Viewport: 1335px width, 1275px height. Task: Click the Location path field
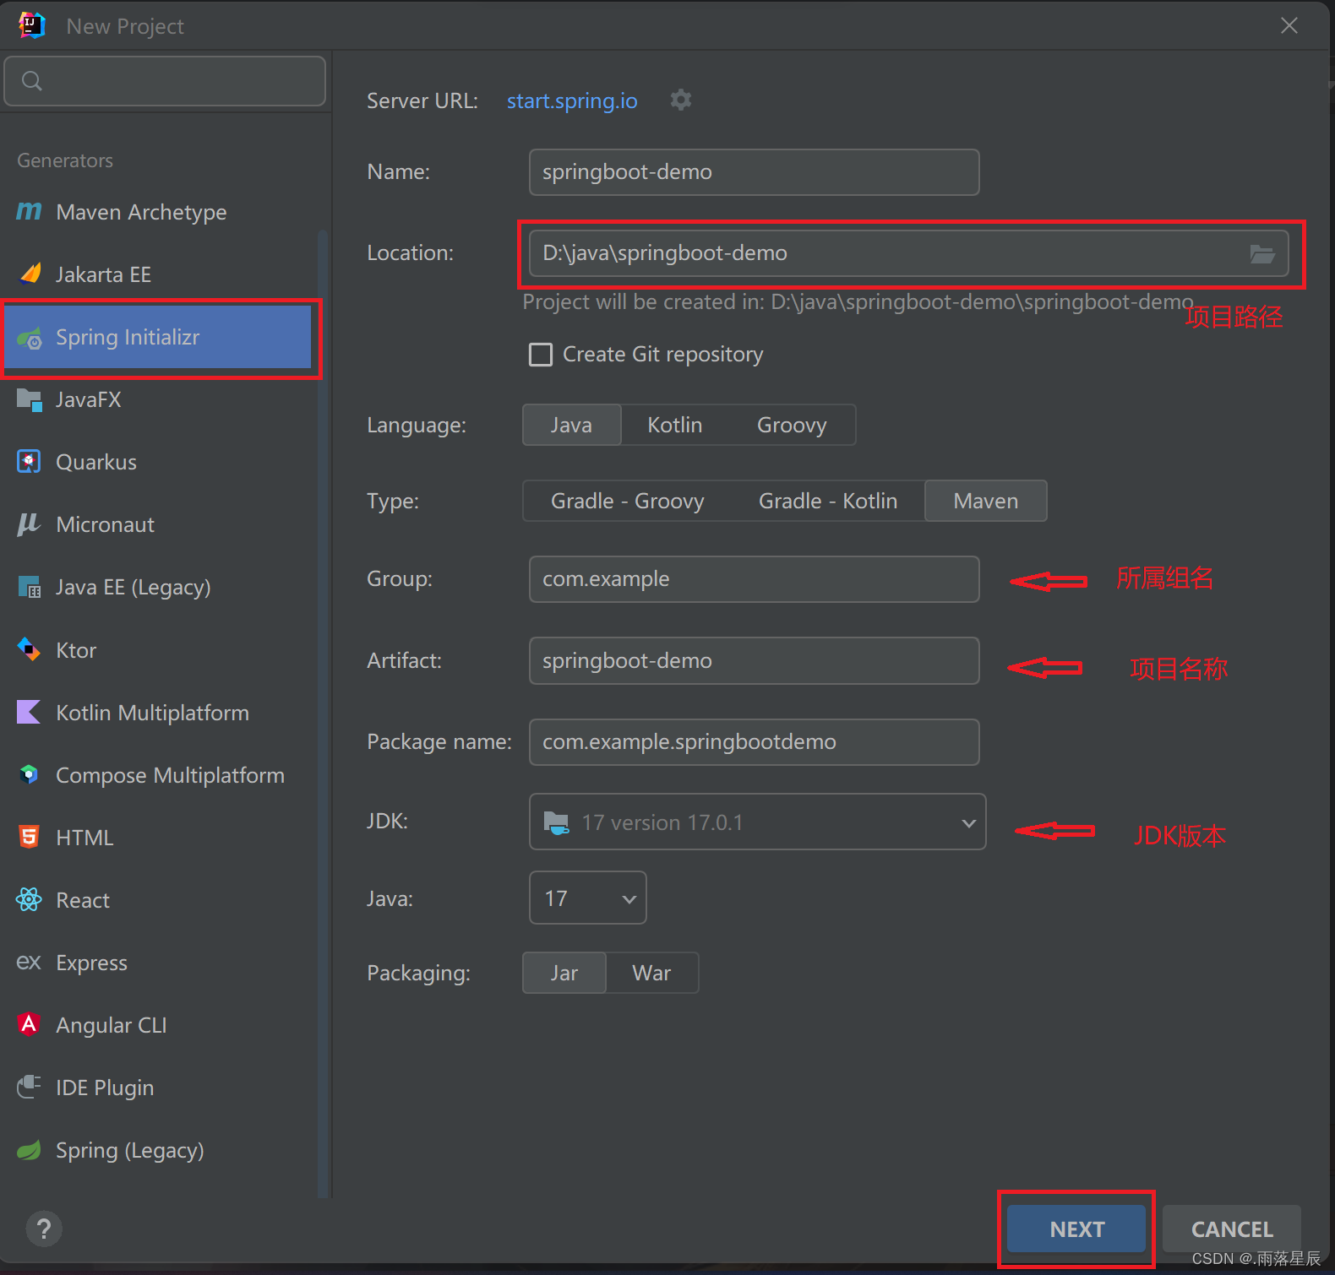908,253
